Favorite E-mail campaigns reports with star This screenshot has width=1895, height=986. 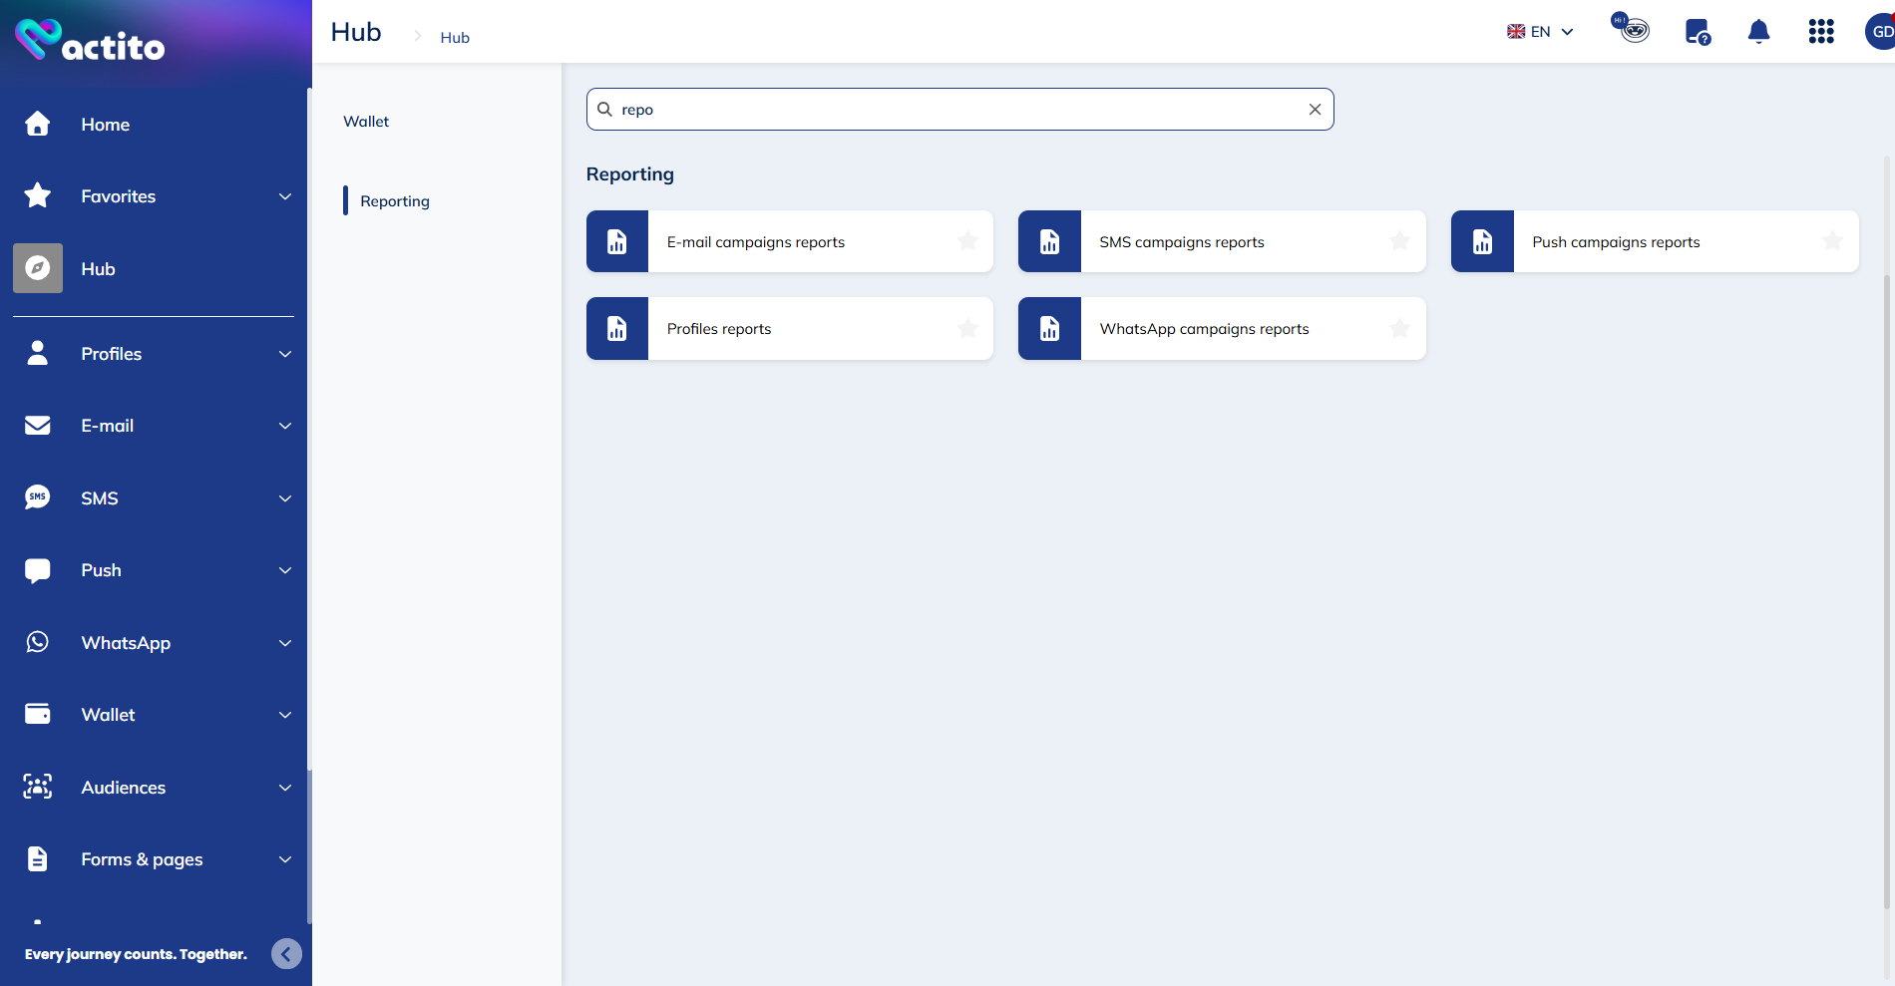966,241
